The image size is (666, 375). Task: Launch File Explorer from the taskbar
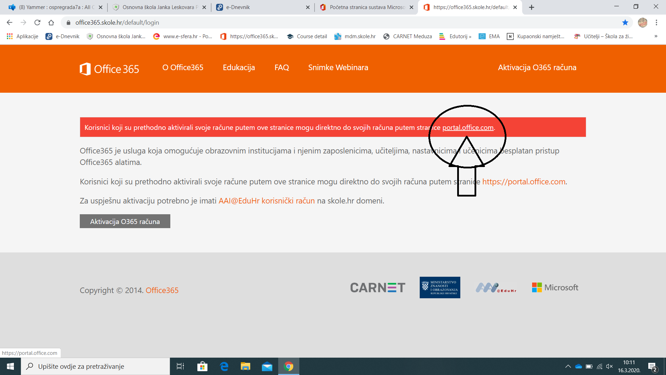coord(245,366)
